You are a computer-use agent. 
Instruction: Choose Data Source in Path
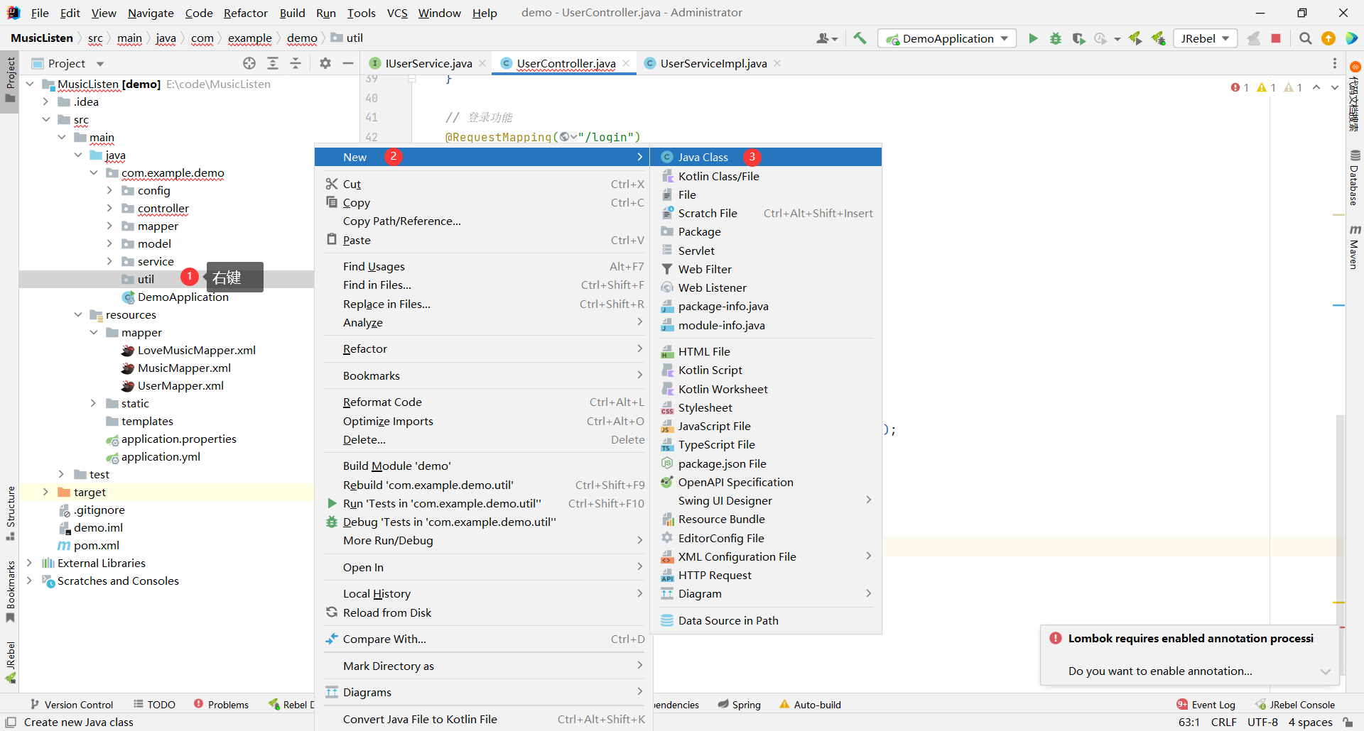[766, 620]
